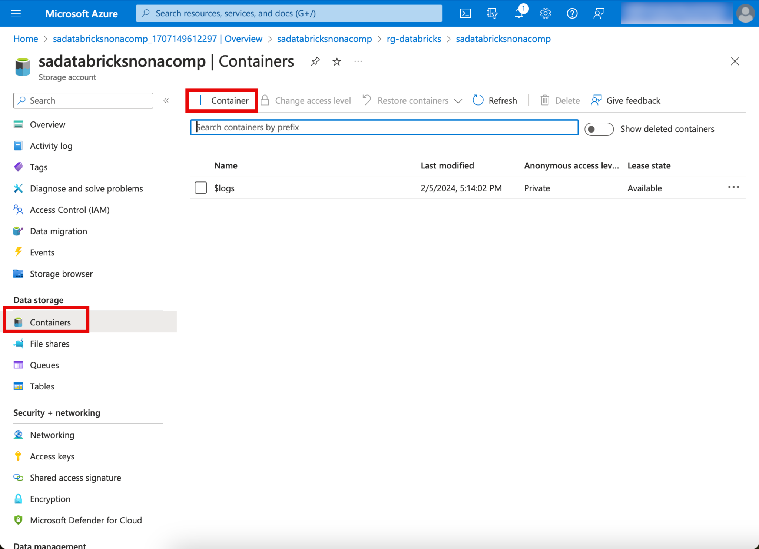Expand Restore containers dropdown
This screenshot has height=549, width=759.
pos(458,101)
